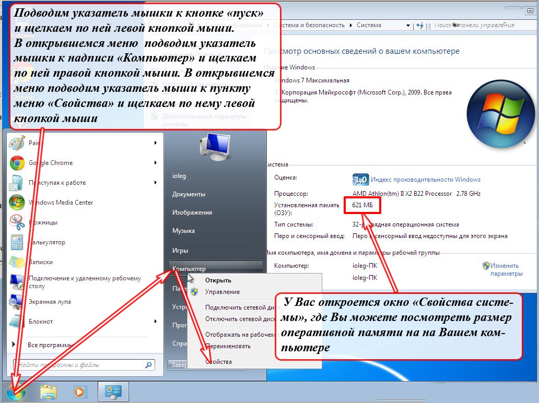
Task: Click the search magnifier icon in the Start menu
Action: 148,365
